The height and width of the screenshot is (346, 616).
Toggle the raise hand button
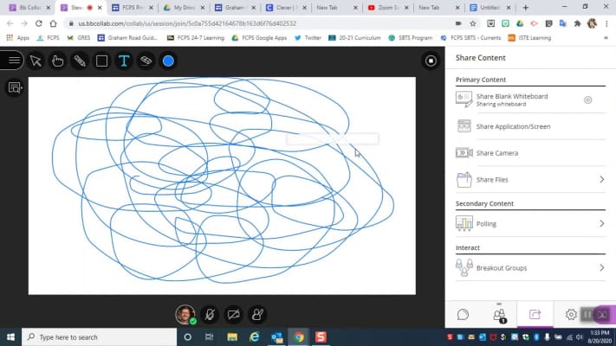click(257, 315)
